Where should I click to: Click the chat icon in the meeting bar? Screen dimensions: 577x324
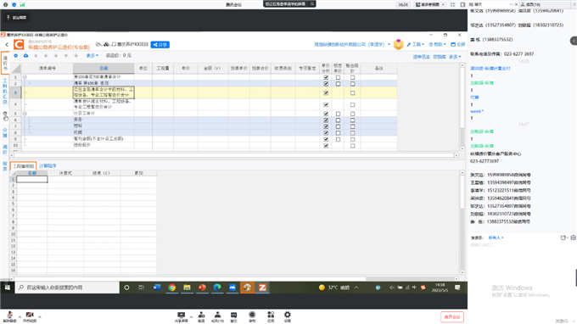[x=233, y=316]
